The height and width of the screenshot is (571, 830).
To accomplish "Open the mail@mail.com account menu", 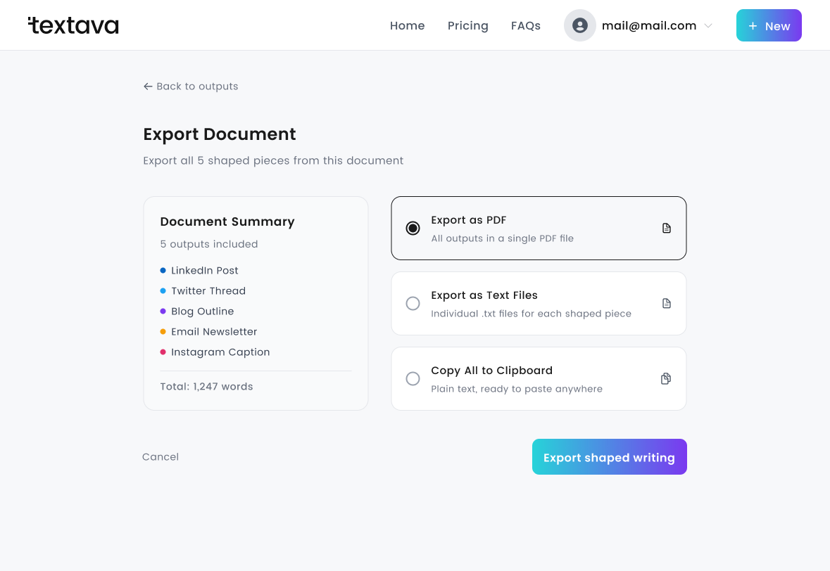I will click(639, 25).
